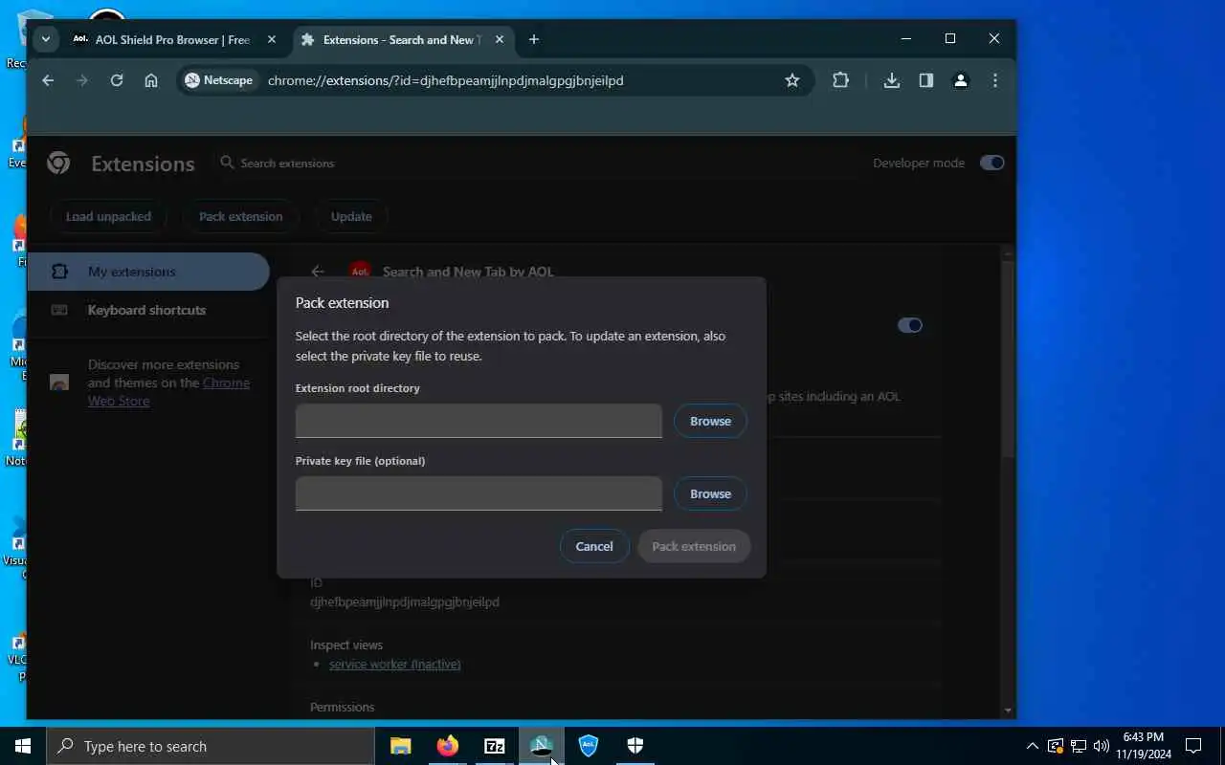Viewport: 1225px width, 765px height.
Task: Open the volume control in tray
Action: point(1101,746)
